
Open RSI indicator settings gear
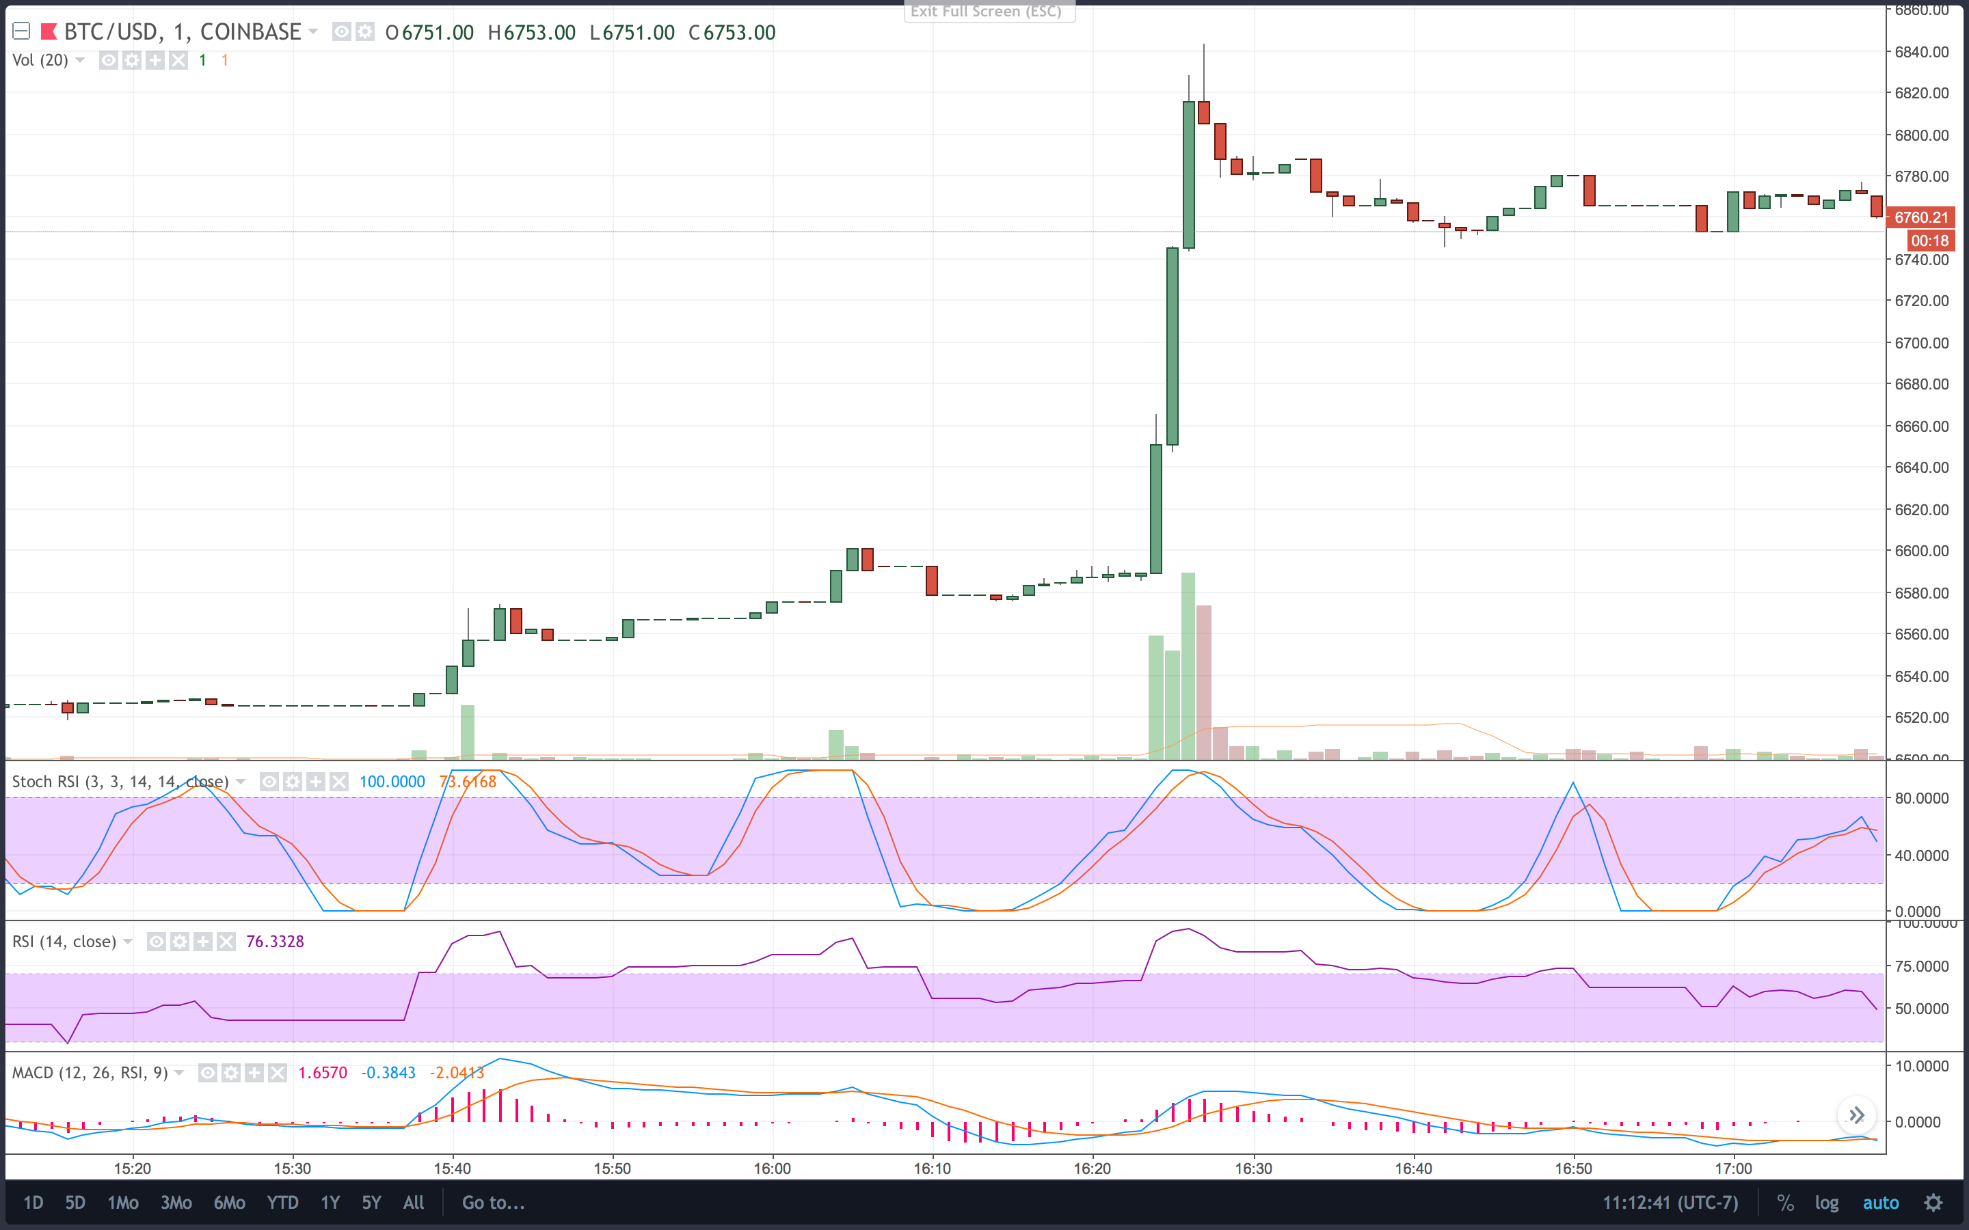180,941
